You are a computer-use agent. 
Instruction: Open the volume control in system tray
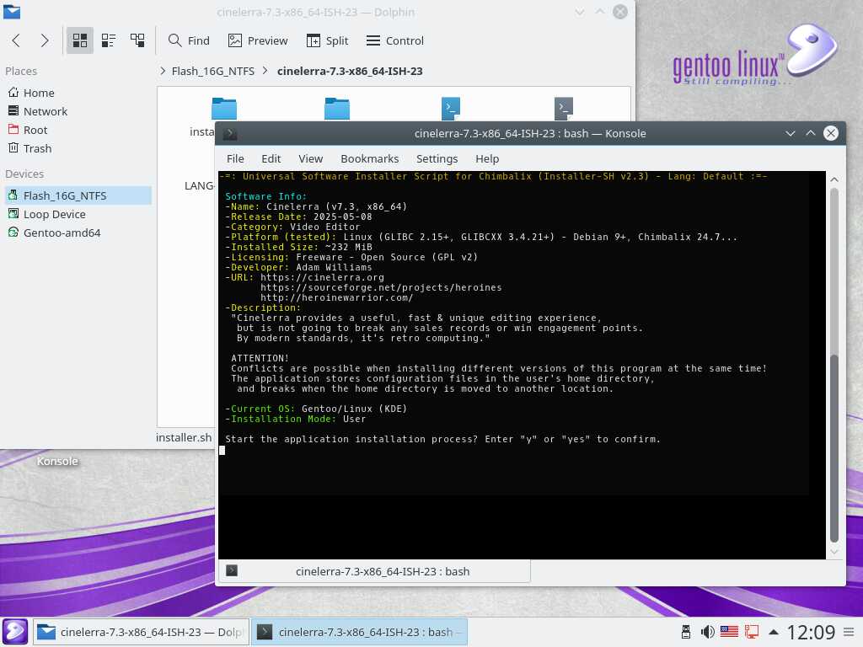pos(708,632)
